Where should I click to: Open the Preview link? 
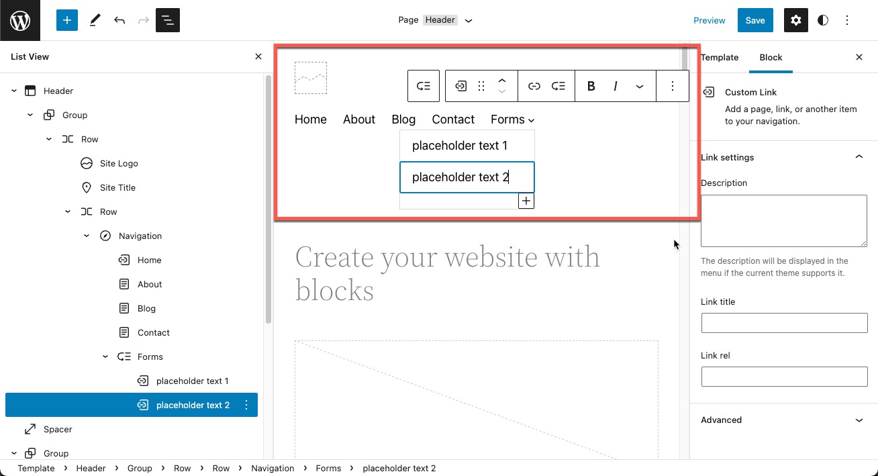(709, 20)
